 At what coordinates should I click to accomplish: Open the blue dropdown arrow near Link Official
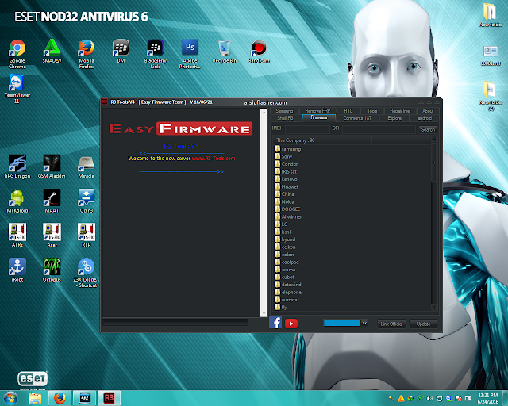pos(364,323)
